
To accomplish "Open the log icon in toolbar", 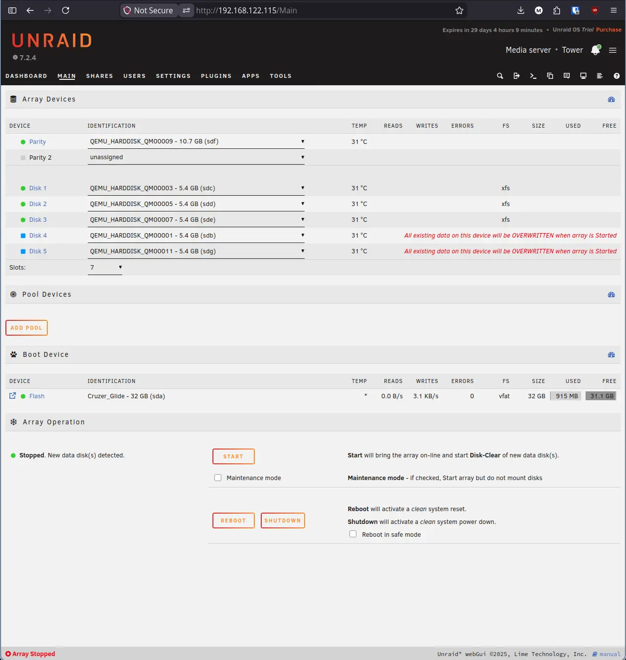I will click(x=600, y=76).
